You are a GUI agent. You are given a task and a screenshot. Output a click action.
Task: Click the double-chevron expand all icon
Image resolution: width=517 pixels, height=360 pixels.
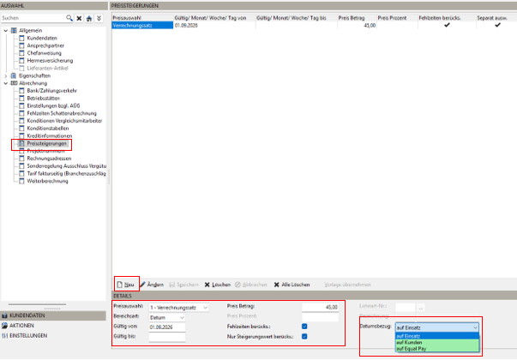[x=99, y=19]
